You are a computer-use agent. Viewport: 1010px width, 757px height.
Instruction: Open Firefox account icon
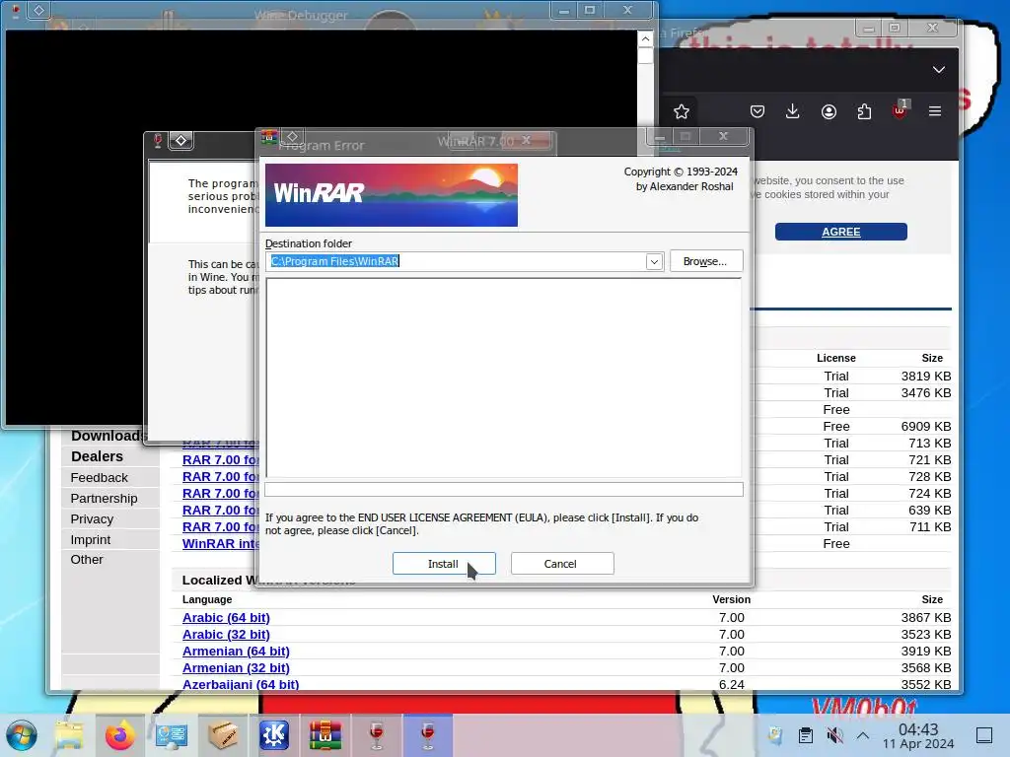pyautogui.click(x=829, y=112)
